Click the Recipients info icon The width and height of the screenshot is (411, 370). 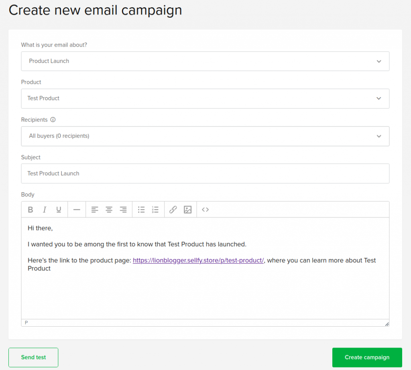53,120
